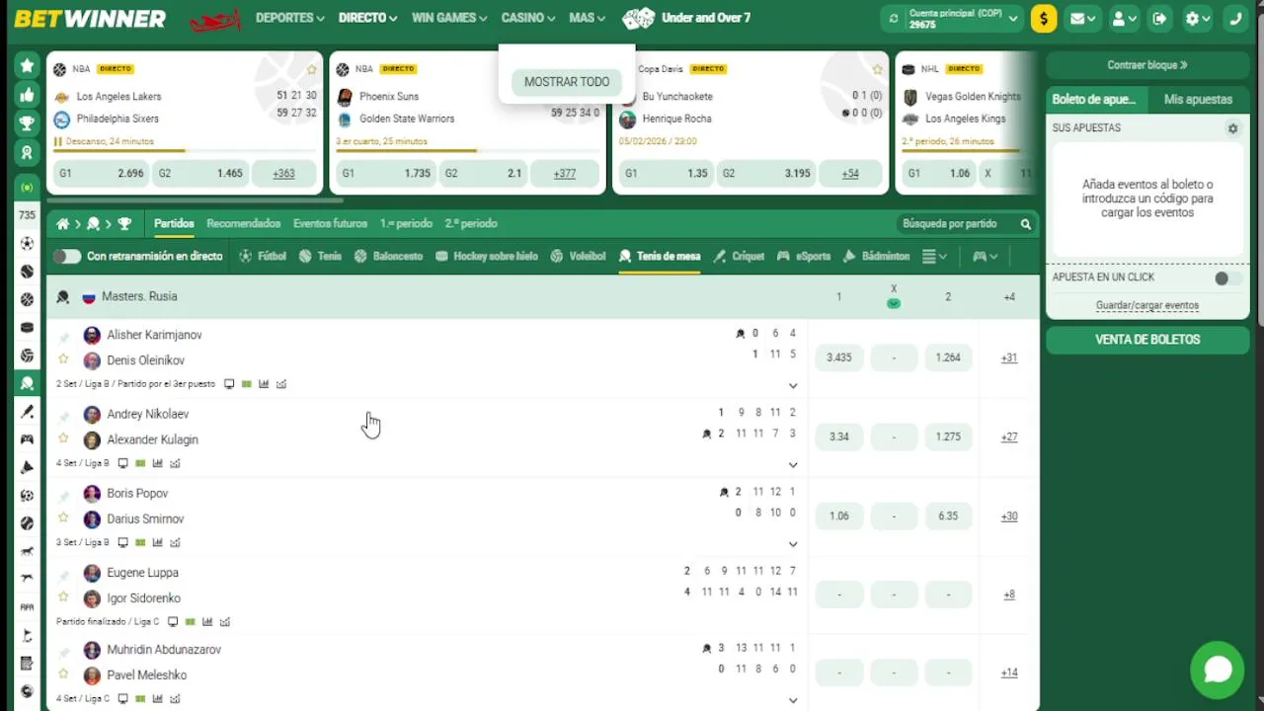The height and width of the screenshot is (711, 1264).
Task: Click the football icon in left sidebar
Action: (x=27, y=243)
